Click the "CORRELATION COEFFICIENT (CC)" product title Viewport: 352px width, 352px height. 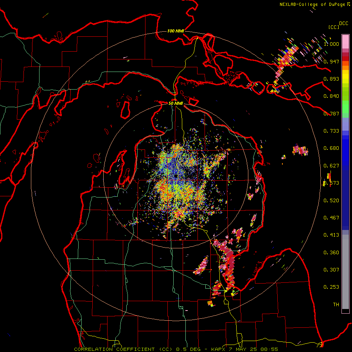click(x=123, y=349)
